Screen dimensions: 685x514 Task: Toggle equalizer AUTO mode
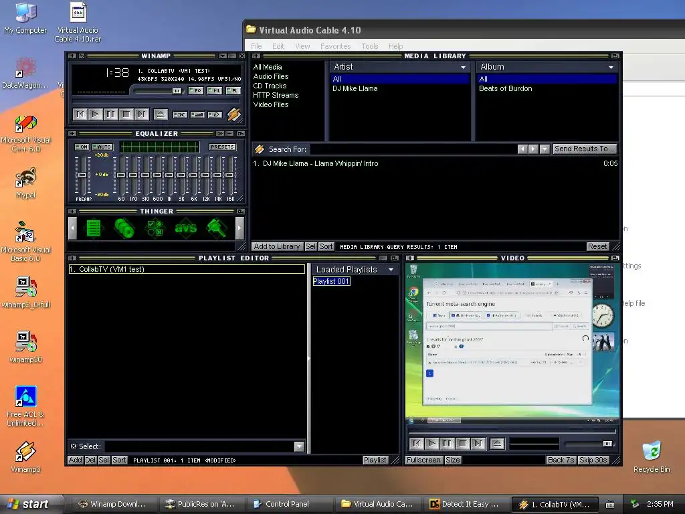[102, 147]
